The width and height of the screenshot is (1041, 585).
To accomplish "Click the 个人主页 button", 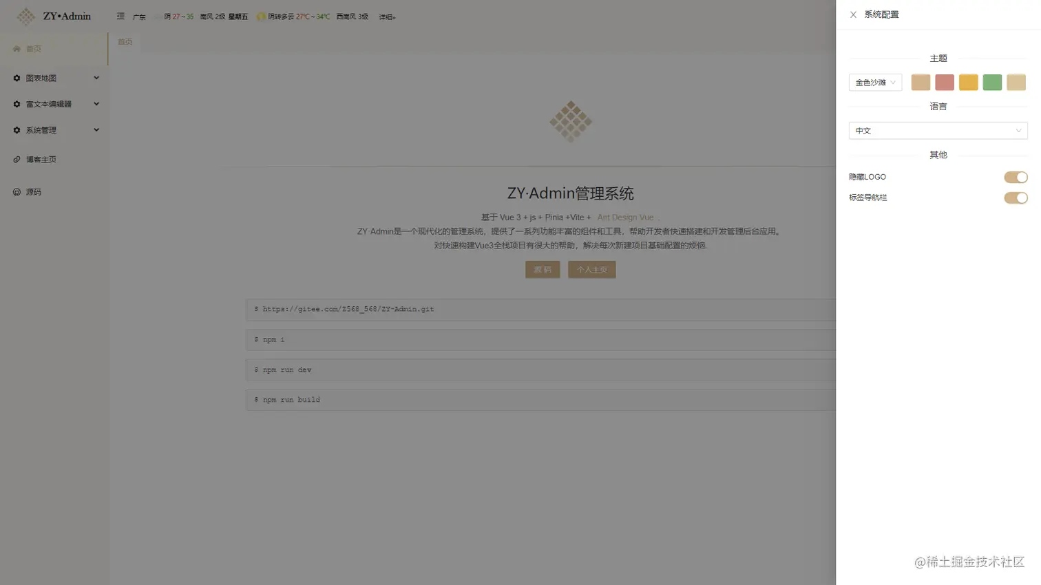I will pyautogui.click(x=591, y=269).
